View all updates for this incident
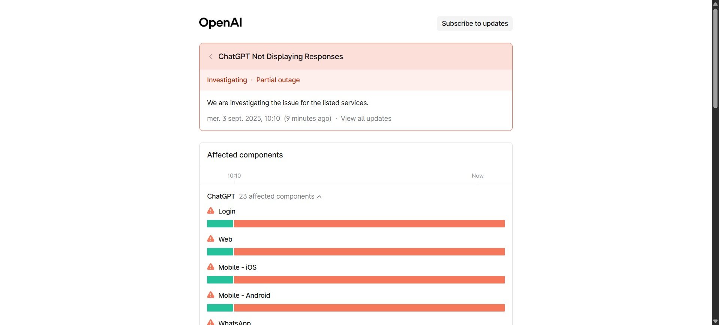The image size is (719, 325). pyautogui.click(x=366, y=118)
